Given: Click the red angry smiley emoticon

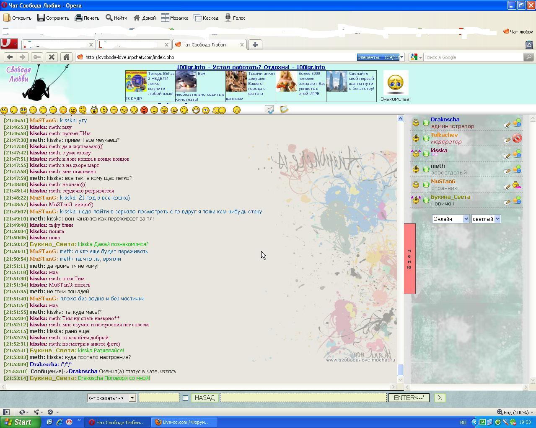Looking at the screenshot, I should point(144,110).
